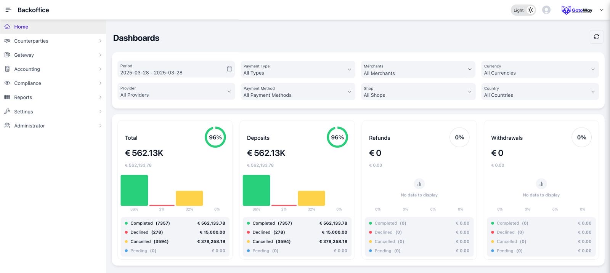Click the Declined (278) entry in Total card
Image resolution: width=610 pixels, height=273 pixels.
tap(146, 232)
